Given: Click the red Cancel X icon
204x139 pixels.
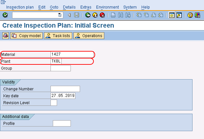Looking at the screenshot, I should point(102,15).
